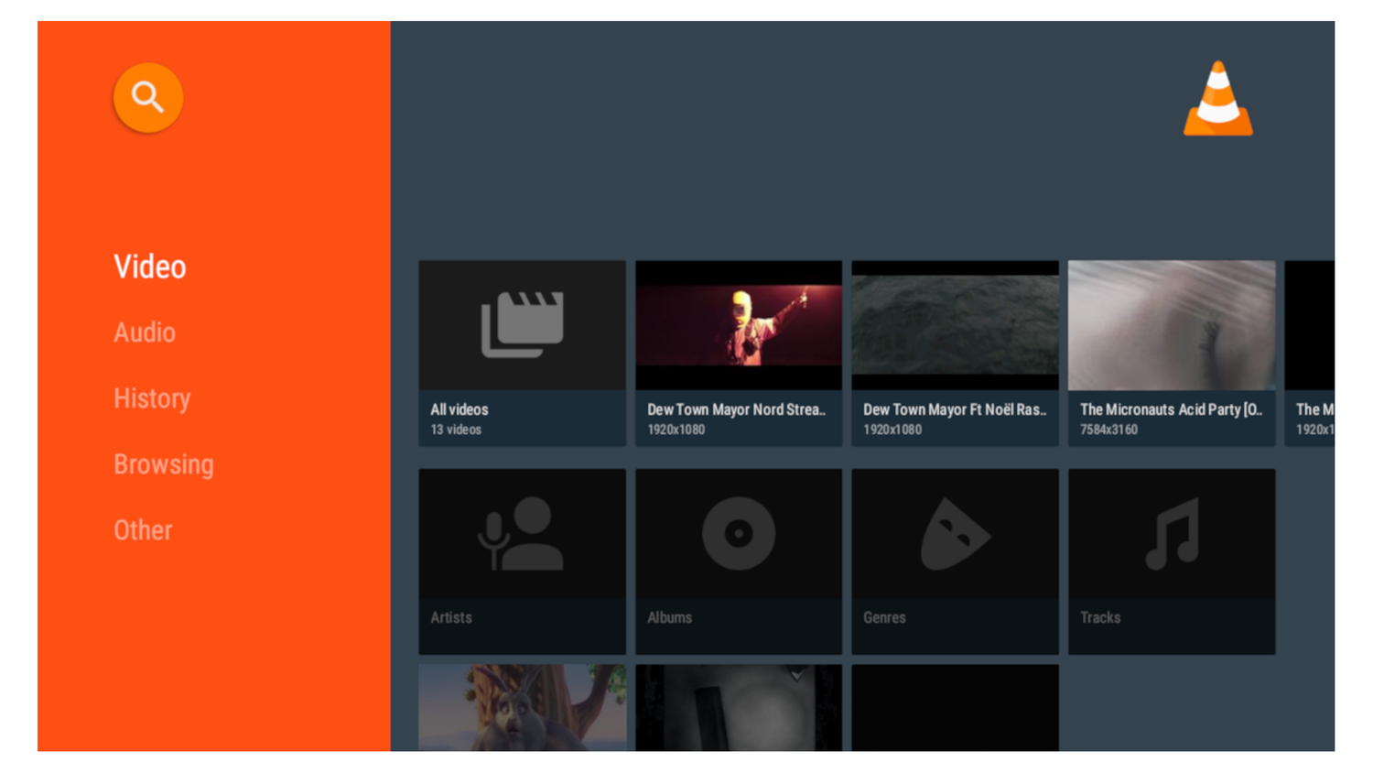Click the filmstrip icon on All videos card

[x=522, y=323]
